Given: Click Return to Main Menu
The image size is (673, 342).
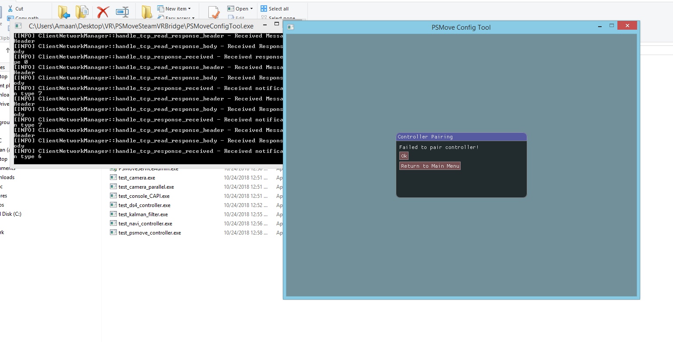Looking at the screenshot, I should click(430, 166).
